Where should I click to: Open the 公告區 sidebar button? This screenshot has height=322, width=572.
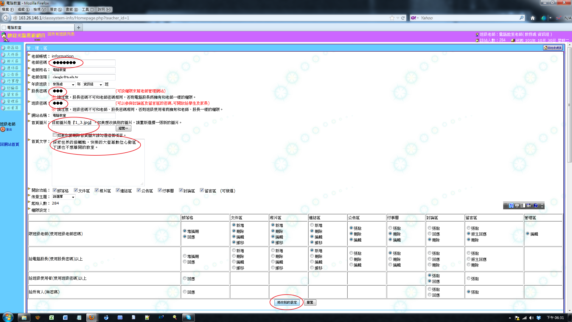tap(11, 75)
